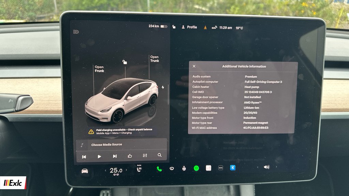Start media playback with play button
The width and height of the screenshot is (349, 196).
[99, 157]
